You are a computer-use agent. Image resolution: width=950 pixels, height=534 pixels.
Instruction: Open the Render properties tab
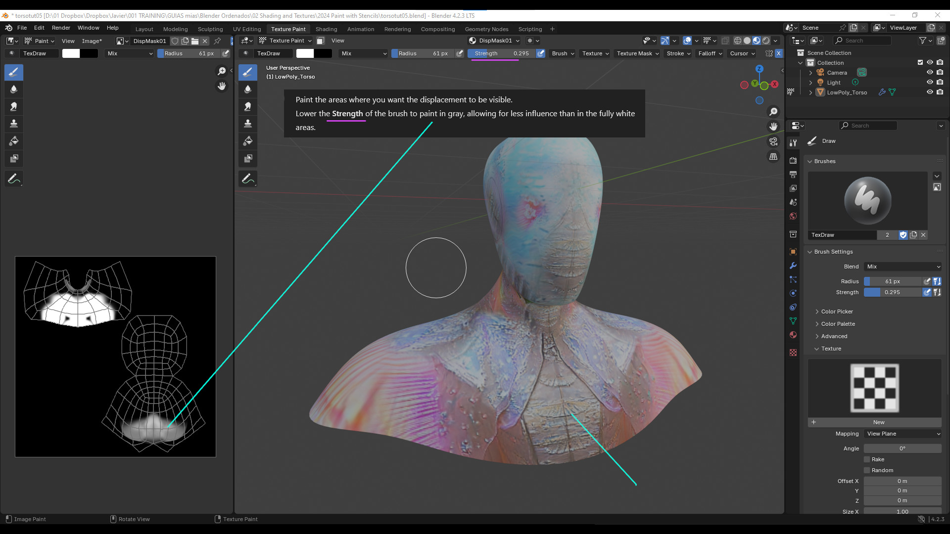pos(793,161)
